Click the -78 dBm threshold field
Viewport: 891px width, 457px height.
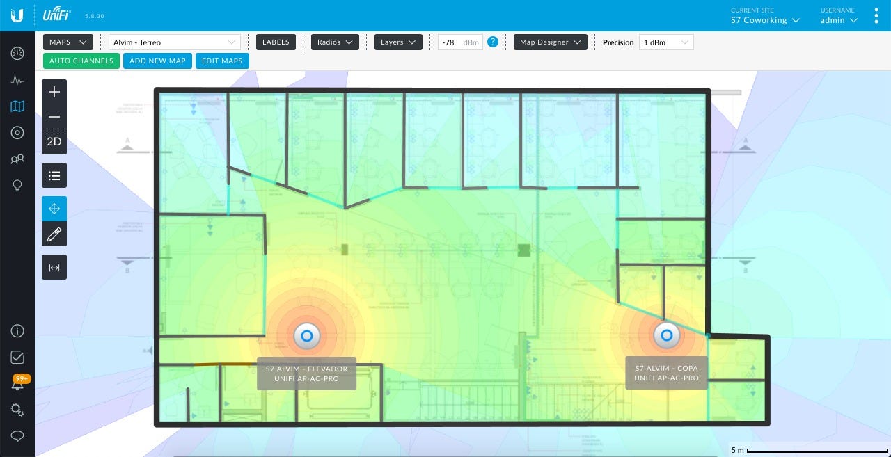tap(460, 42)
